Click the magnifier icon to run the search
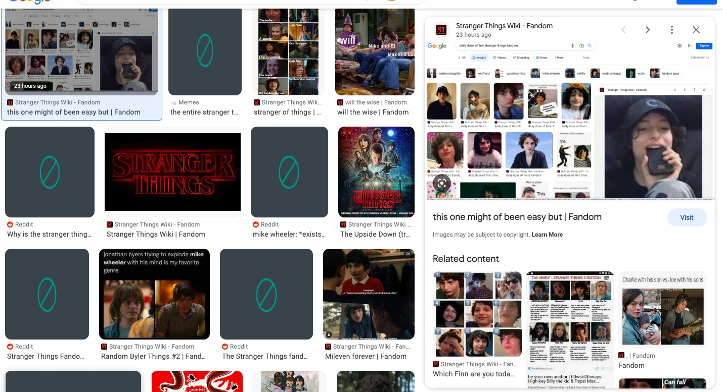Image resolution: width=723 pixels, height=392 pixels. pyautogui.click(x=590, y=45)
